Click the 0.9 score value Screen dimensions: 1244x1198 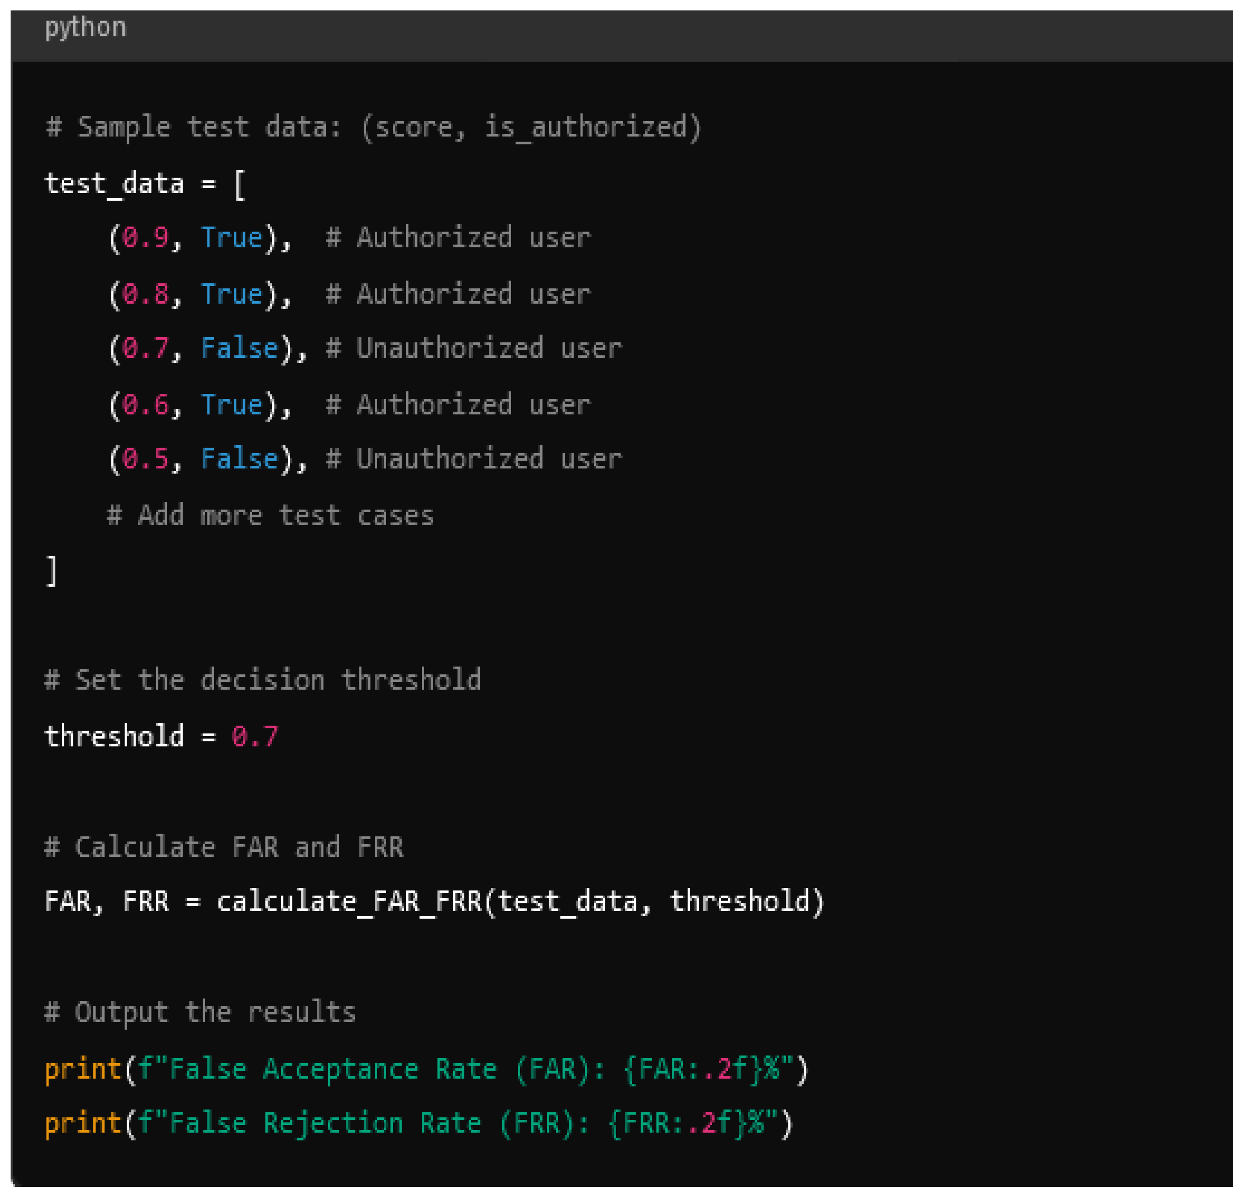[145, 238]
